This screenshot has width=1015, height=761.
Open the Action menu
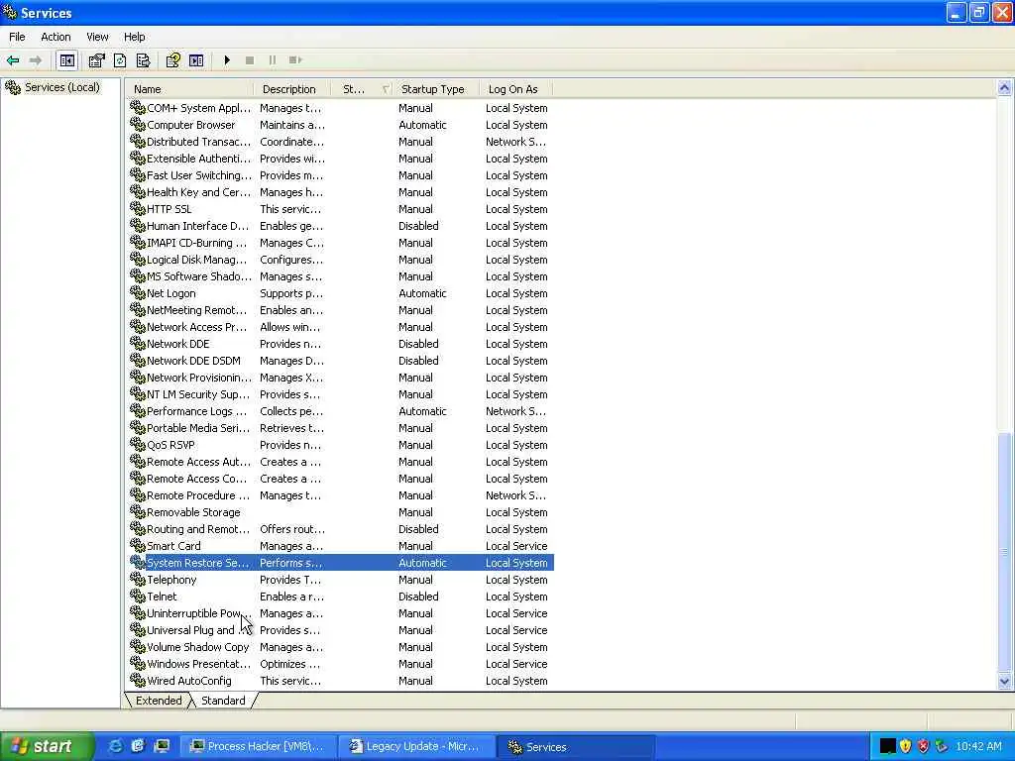(56, 37)
